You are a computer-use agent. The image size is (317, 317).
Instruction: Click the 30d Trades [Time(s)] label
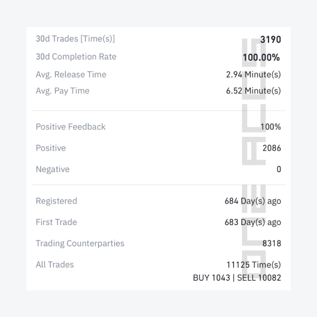75,39
